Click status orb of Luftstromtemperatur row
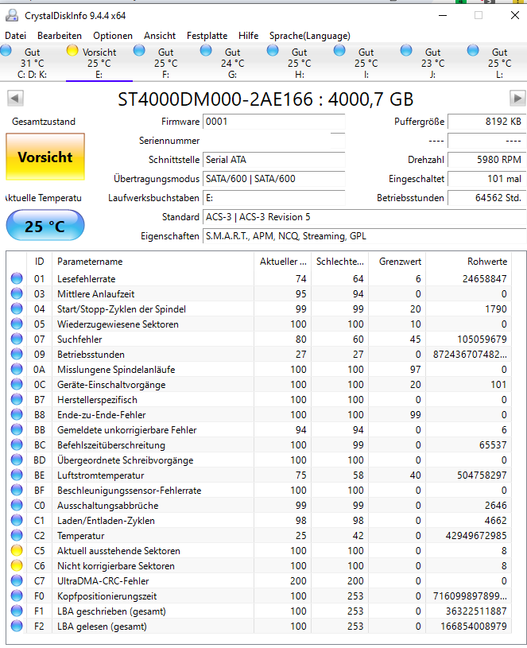The height and width of the screenshot is (648, 527). (x=17, y=475)
